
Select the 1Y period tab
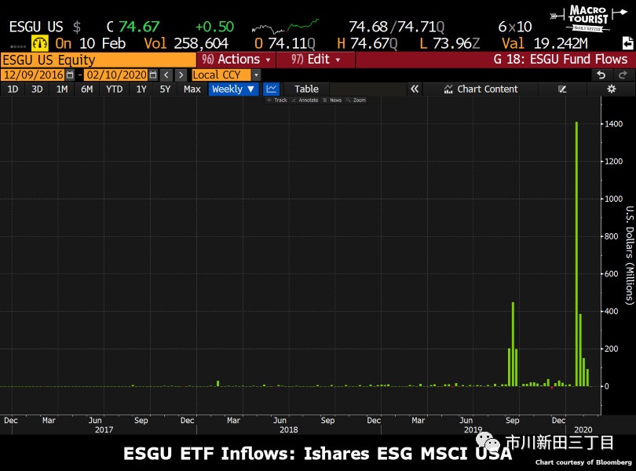141,89
